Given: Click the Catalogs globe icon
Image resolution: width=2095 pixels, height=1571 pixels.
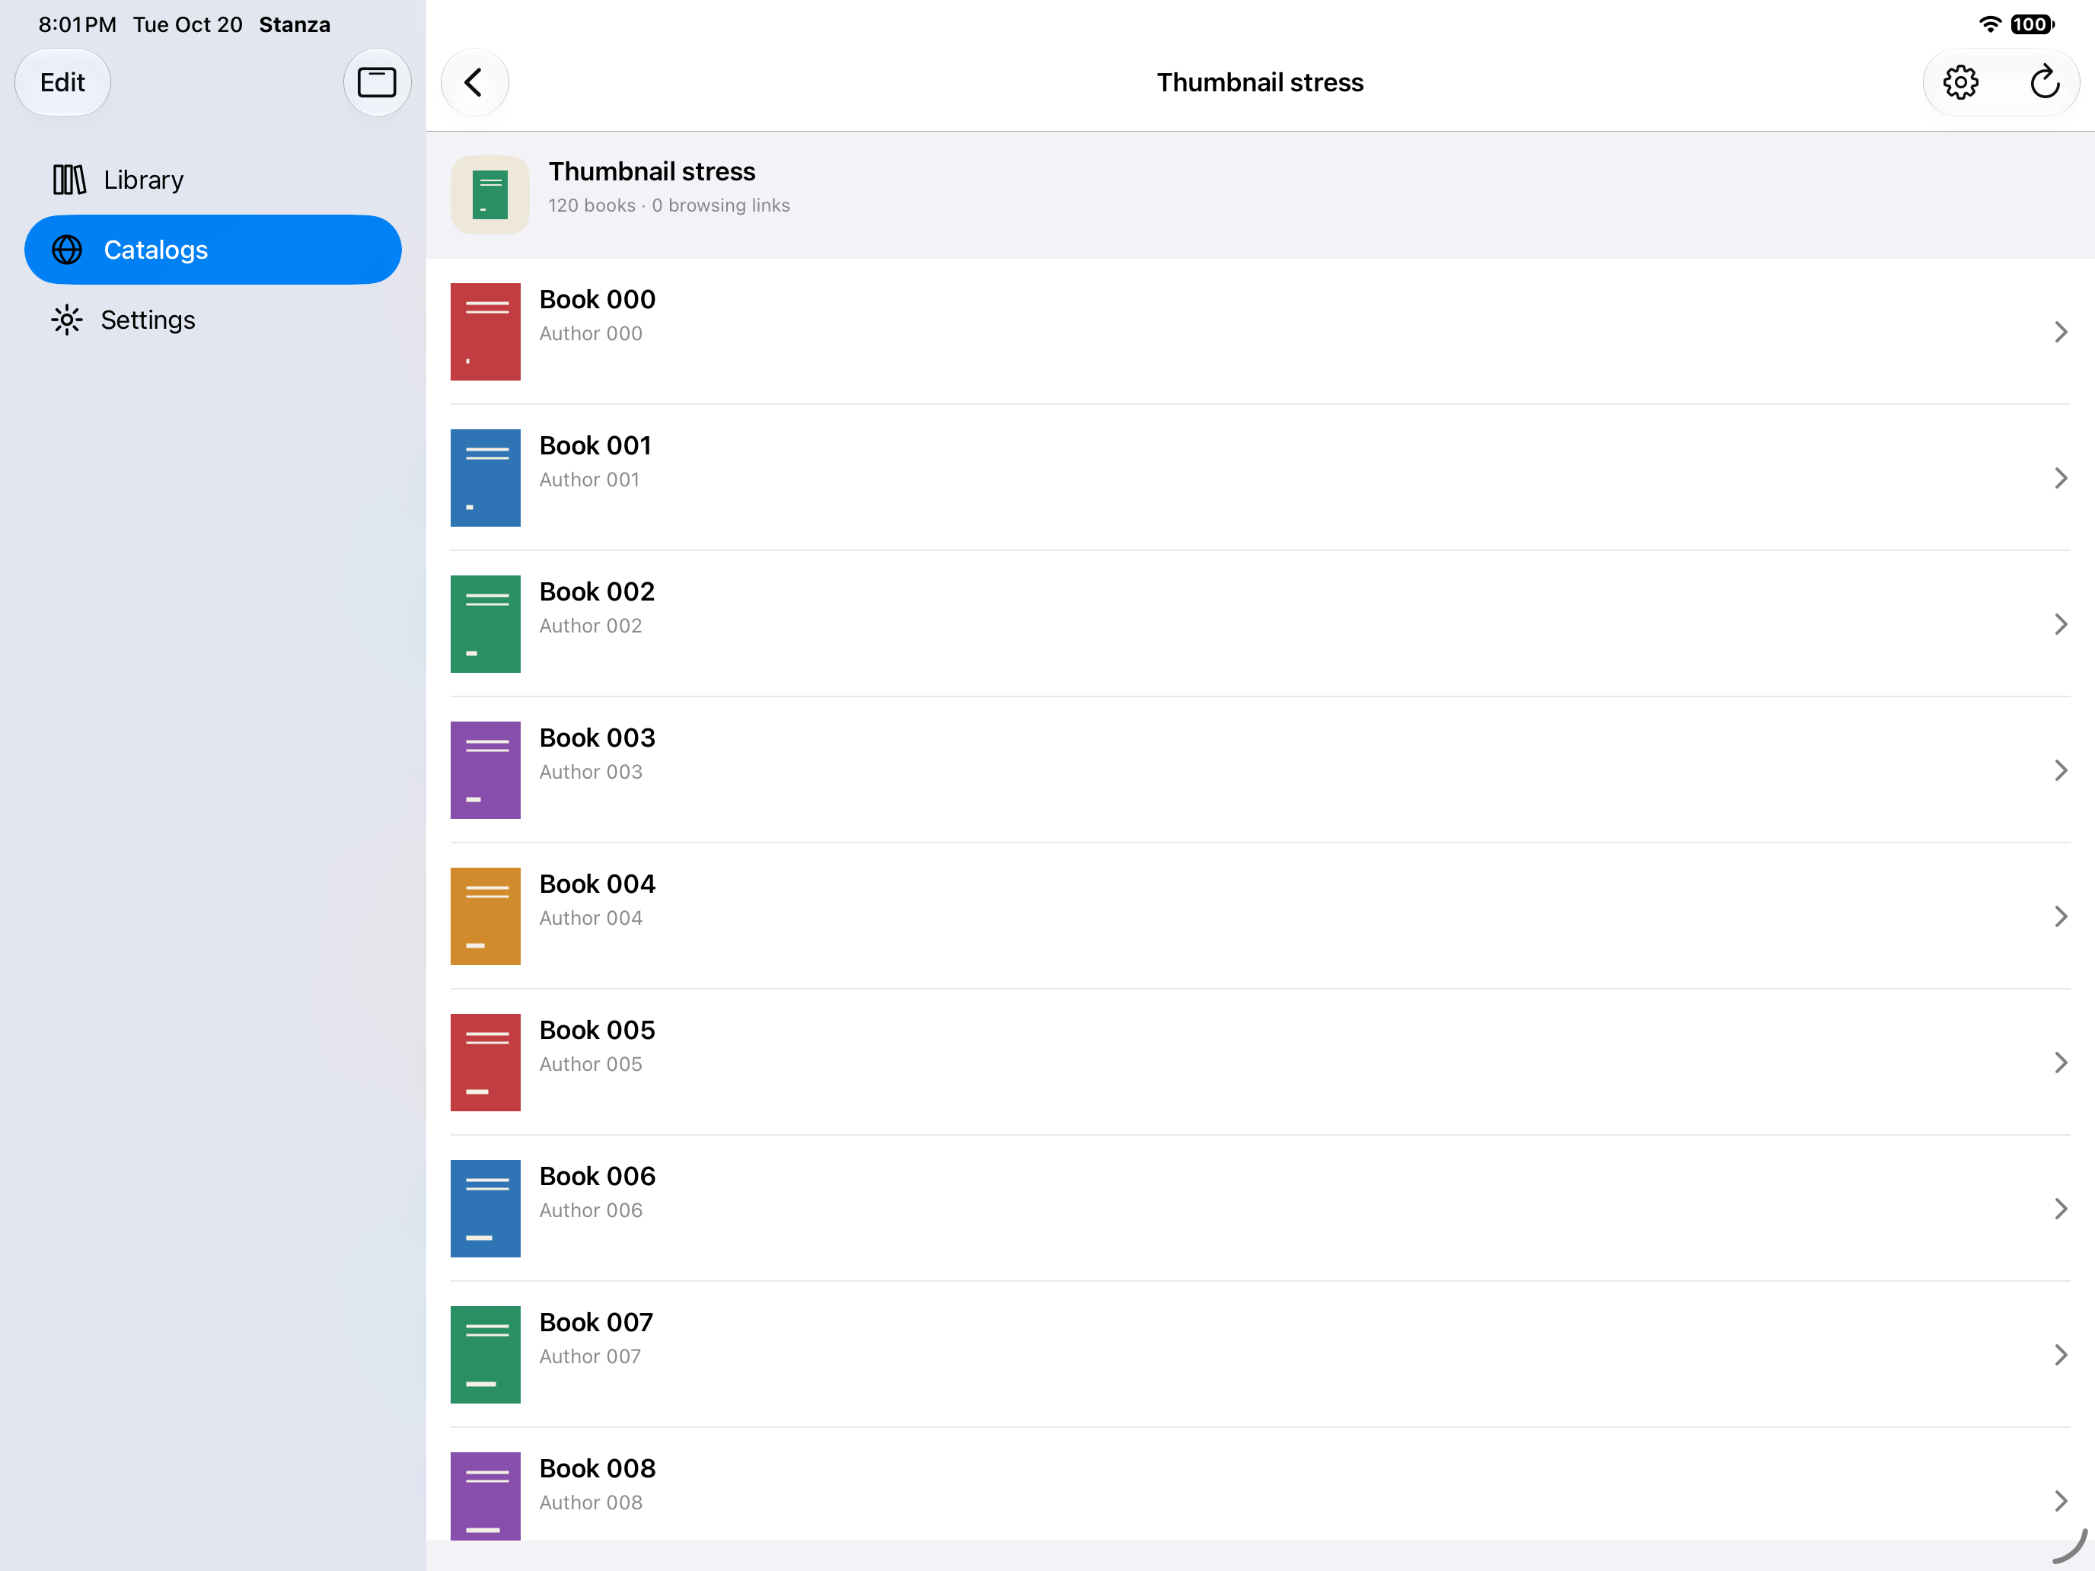Looking at the screenshot, I should tap(66, 250).
